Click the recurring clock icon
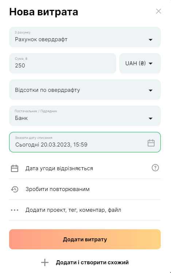The width and height of the screenshot is (171, 273). [x=15, y=189]
